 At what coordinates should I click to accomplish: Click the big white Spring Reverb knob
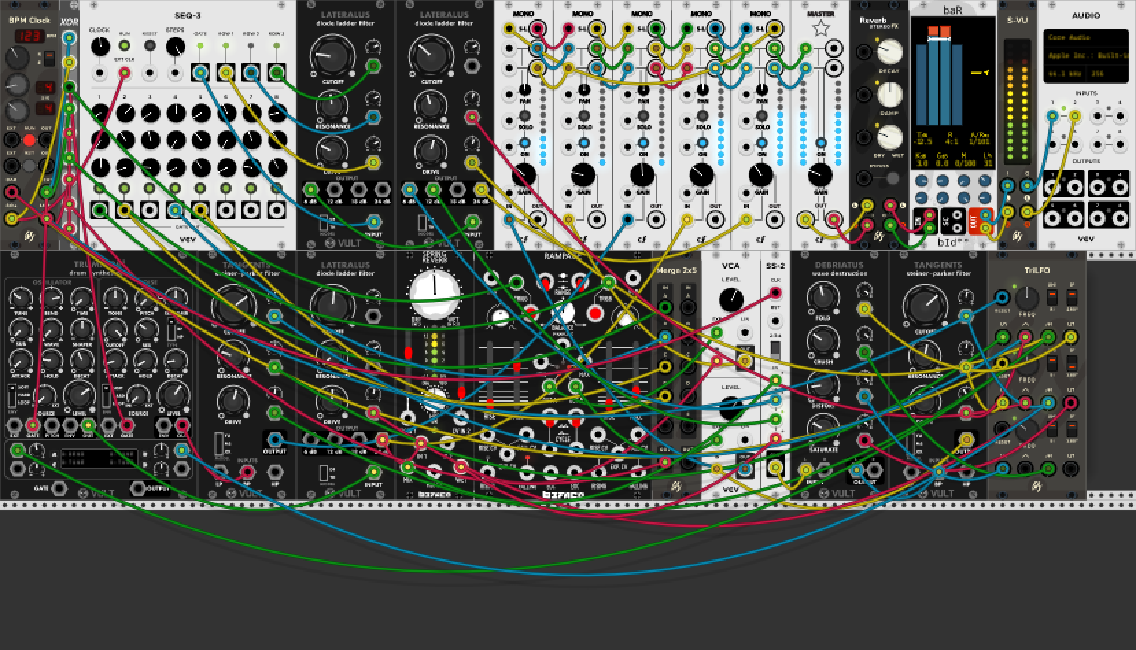[x=435, y=293]
